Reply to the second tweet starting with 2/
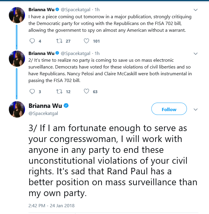 [x=32, y=91]
